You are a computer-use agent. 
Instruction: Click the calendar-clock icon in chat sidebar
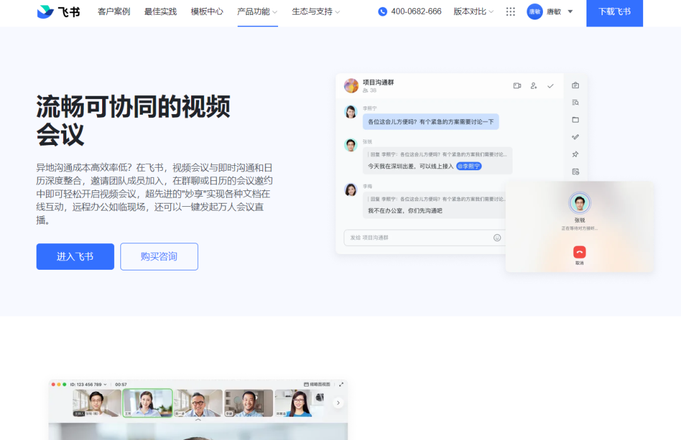(576, 171)
